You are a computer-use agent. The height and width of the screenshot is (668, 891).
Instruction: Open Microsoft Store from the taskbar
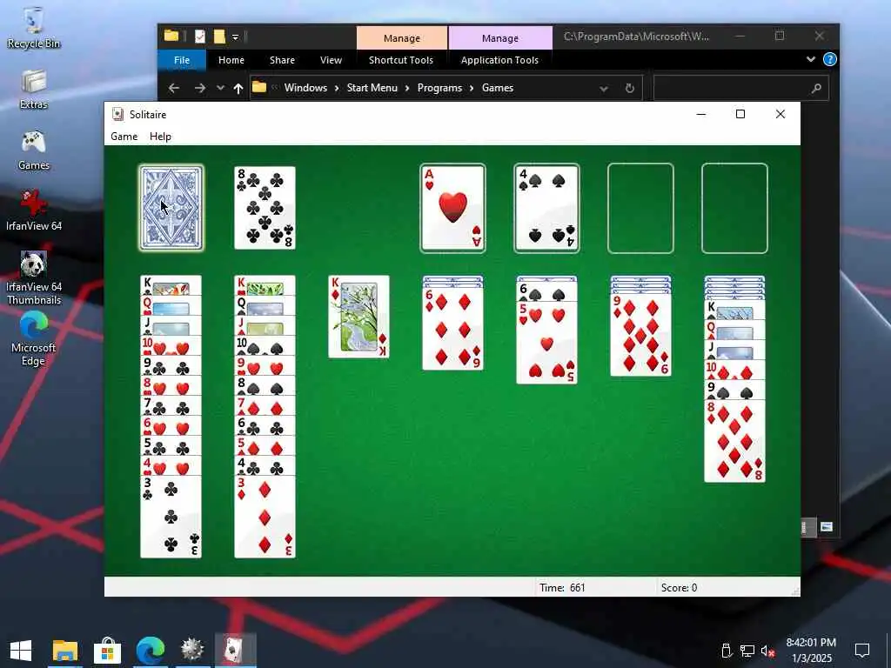(107, 651)
